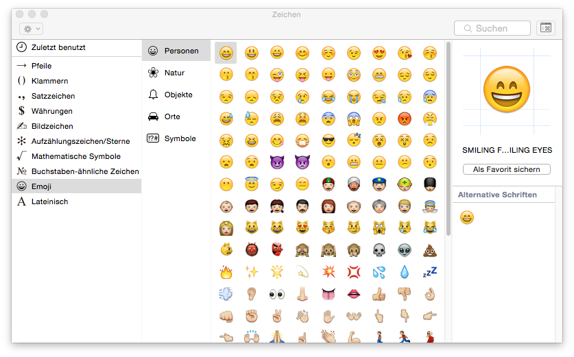574x357 pixels.
Task: Select Aufzählungszeichen/Sterne category
Action: coord(77,141)
